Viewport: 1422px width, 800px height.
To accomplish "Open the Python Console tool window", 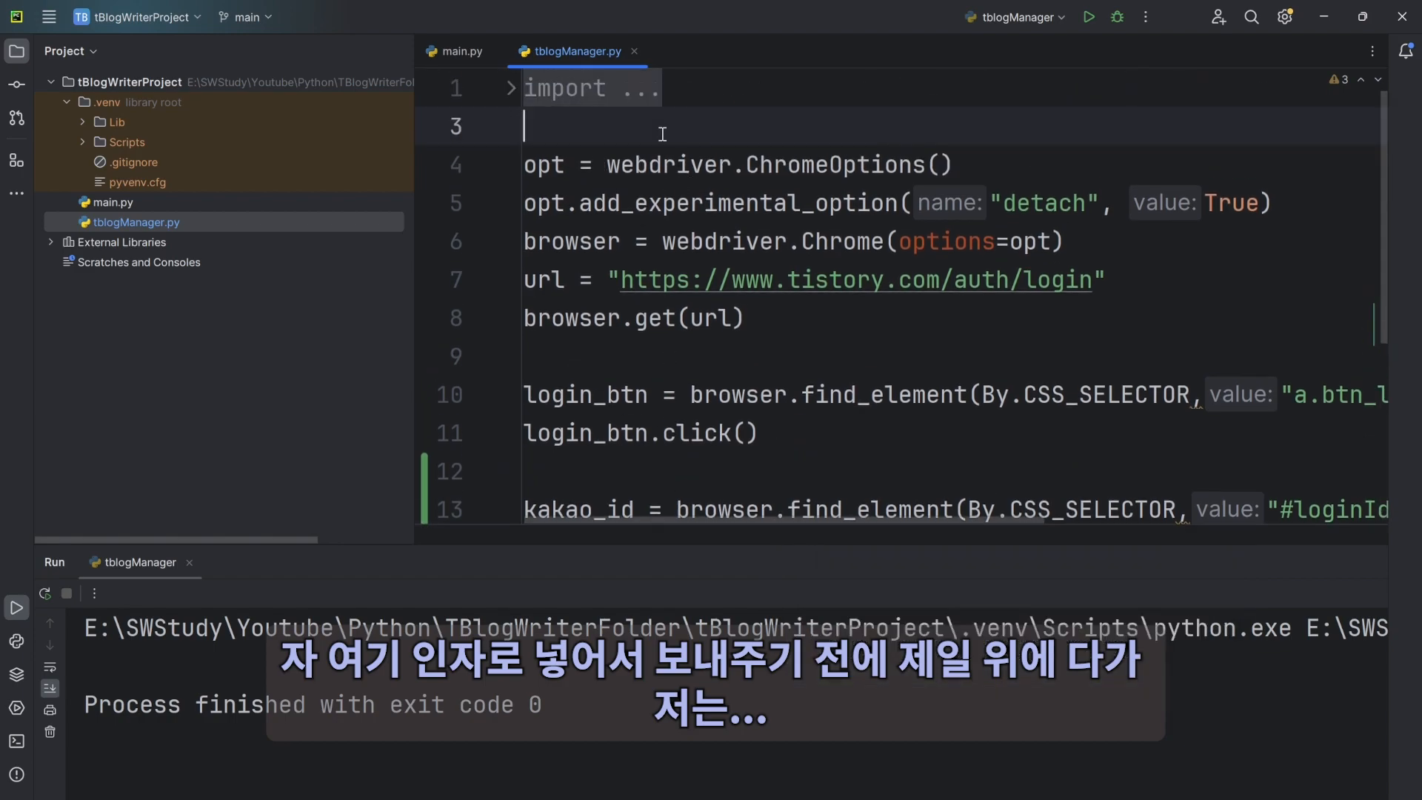I will tap(16, 641).
